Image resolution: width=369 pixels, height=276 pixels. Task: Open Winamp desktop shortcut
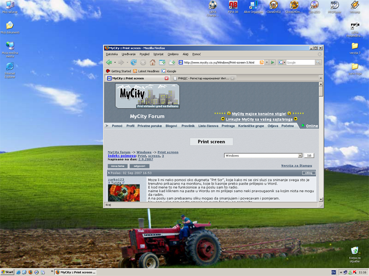[x=355, y=7]
